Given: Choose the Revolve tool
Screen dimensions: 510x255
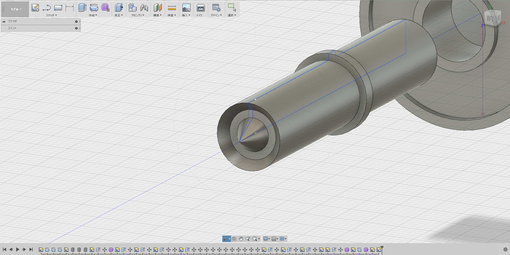Looking at the screenshot, I should point(94,8).
